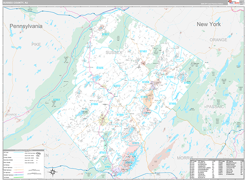
Task: Select the 07851 ZIP code label
Action: 57,100
